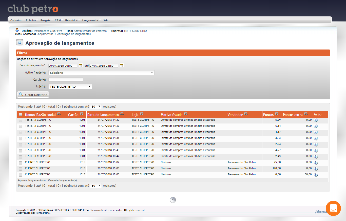
Task: Click the TESTE CLUBPETRO empresa link
Action: [x=135, y=31]
